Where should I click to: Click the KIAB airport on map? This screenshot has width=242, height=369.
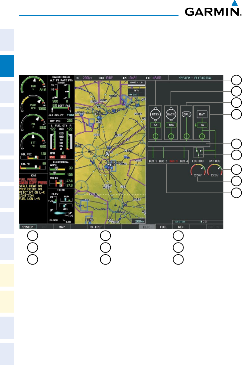pos(112,165)
